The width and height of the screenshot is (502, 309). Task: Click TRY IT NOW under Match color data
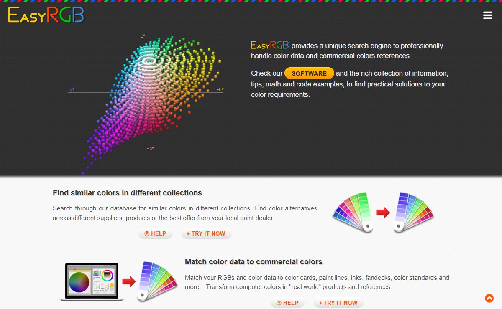[x=338, y=303]
